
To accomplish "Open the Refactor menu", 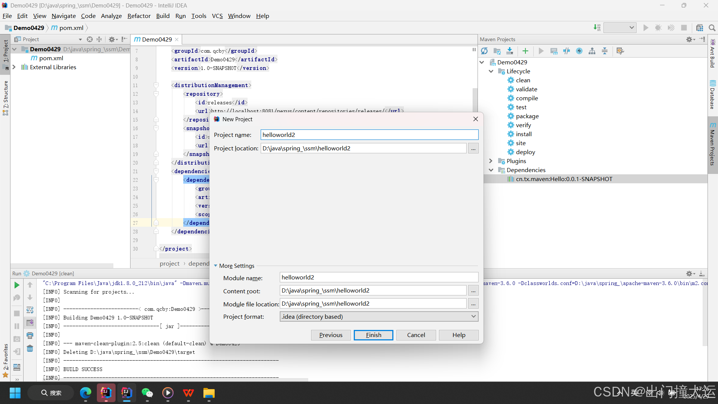I will [x=139, y=16].
